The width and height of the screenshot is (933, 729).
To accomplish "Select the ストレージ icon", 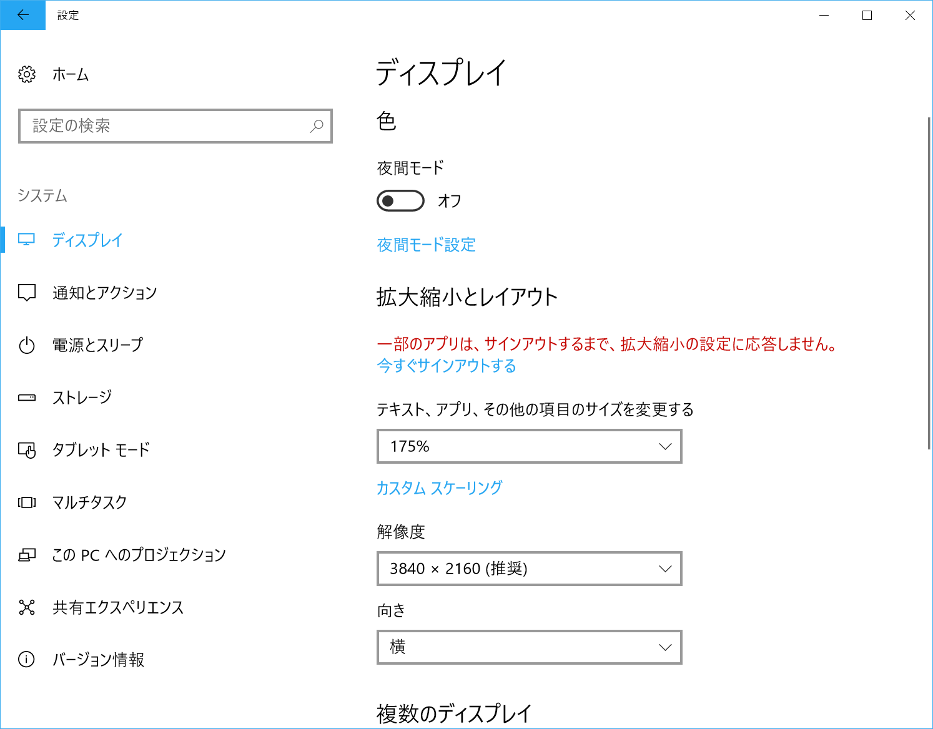I will click(27, 397).
